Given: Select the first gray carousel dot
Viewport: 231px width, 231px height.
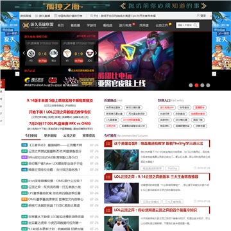Looking at the screenshot, I should [191, 85].
